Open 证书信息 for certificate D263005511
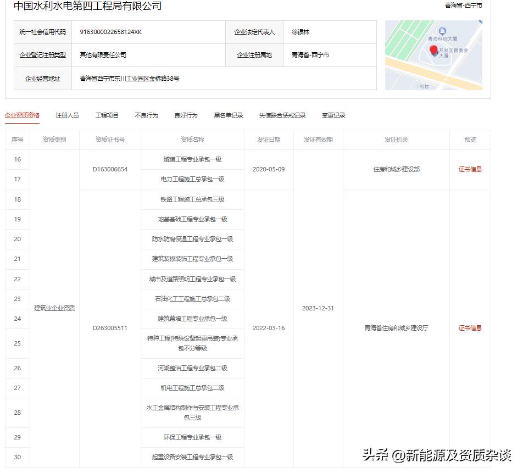This screenshot has width=523, height=473. pyautogui.click(x=470, y=328)
